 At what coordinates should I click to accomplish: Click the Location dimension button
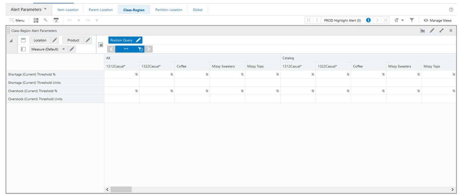pyautogui.click(x=40, y=40)
